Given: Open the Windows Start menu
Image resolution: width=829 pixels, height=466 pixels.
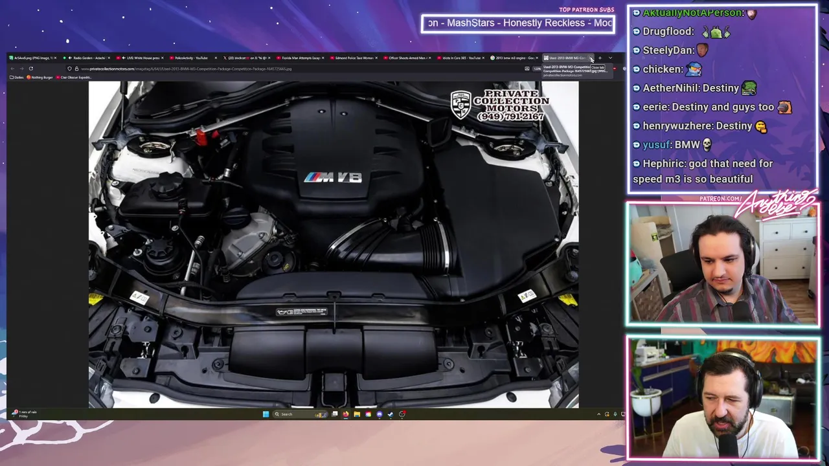Looking at the screenshot, I should [x=266, y=414].
